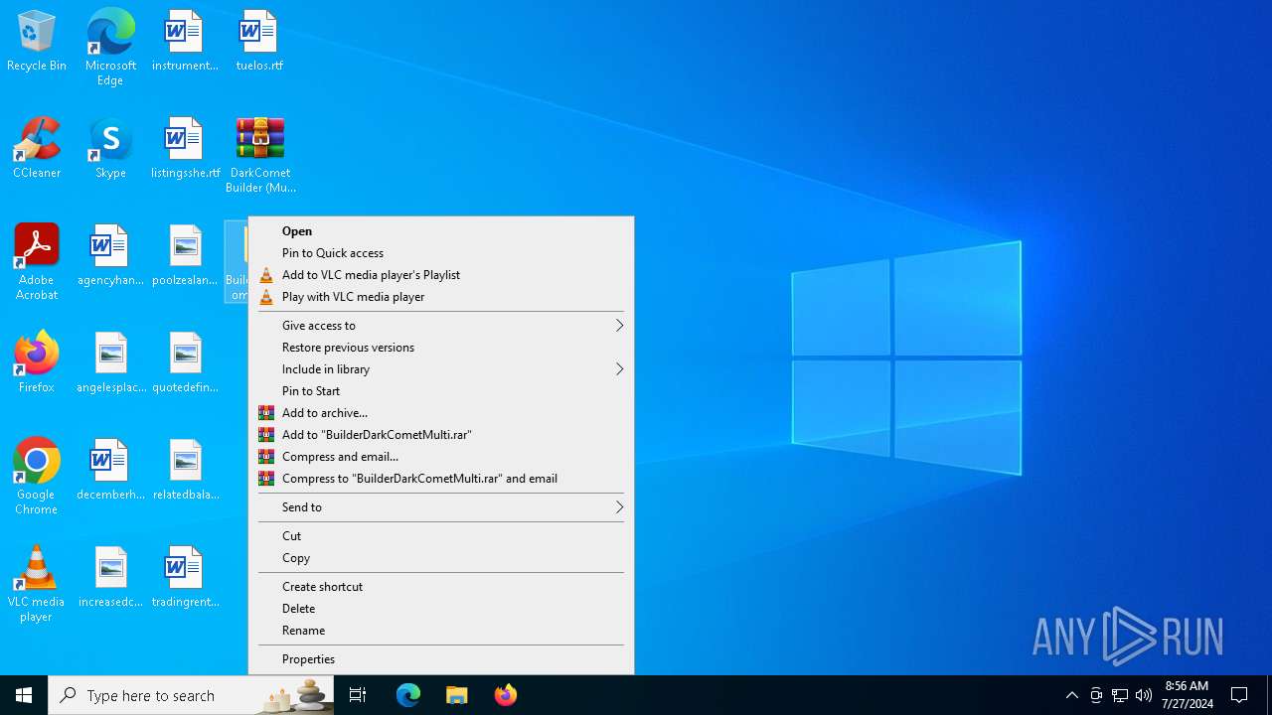Image resolution: width=1272 pixels, height=715 pixels.
Task: Select the Skype desktop shortcut
Action: pos(110,149)
